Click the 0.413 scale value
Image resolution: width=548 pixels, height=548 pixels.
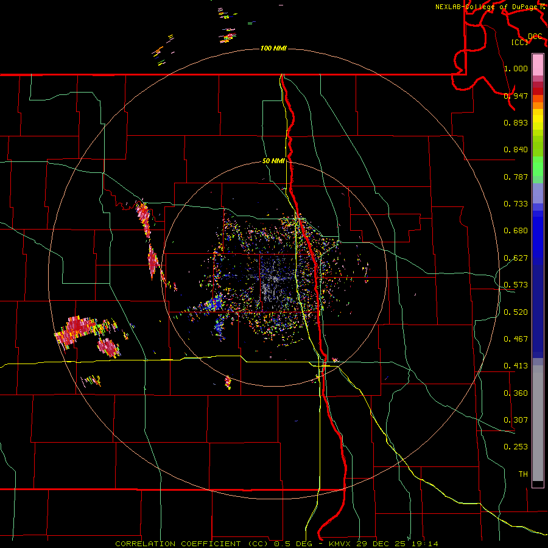tap(516, 366)
